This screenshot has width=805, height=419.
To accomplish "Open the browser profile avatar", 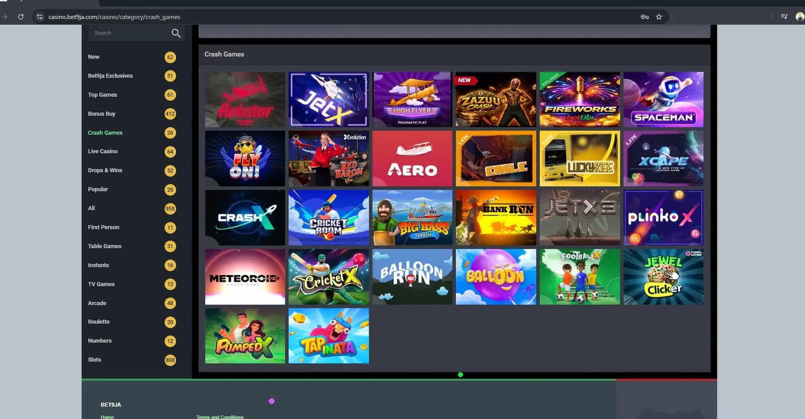I will coord(800,17).
